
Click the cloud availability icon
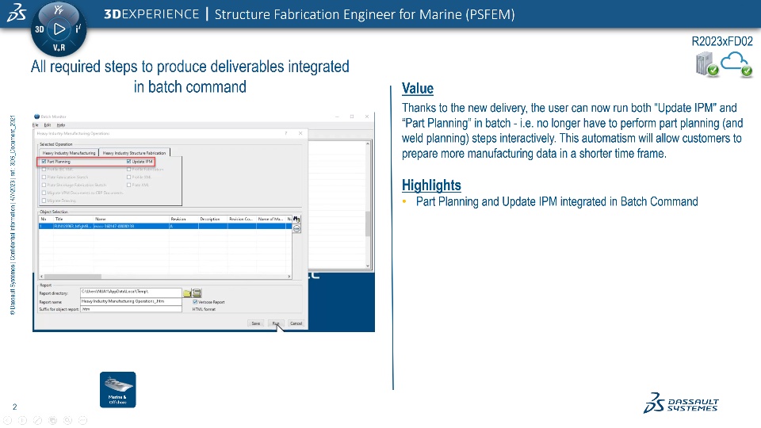(736, 64)
